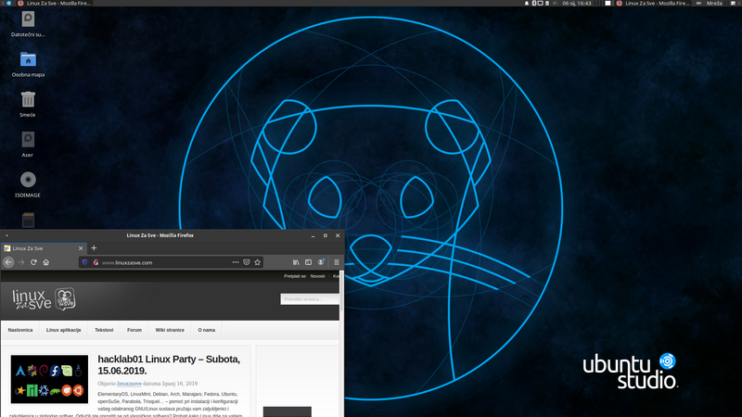Click the Firefox forward arrow button
742x417 pixels.
tap(20, 262)
